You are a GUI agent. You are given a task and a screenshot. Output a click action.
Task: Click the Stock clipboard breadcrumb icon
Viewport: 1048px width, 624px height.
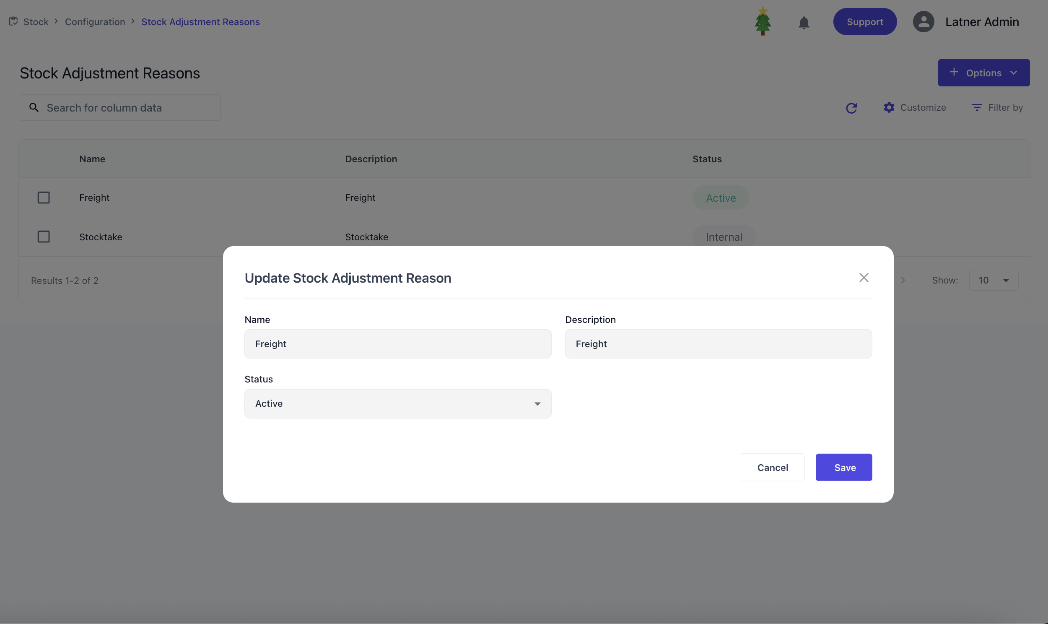(x=13, y=21)
